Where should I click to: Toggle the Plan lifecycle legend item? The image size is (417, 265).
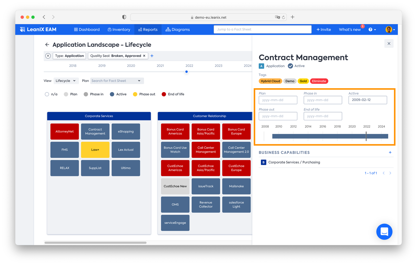click(71, 94)
